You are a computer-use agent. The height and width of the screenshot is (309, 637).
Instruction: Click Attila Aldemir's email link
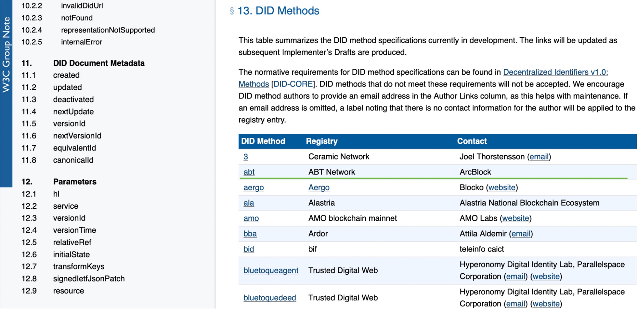[521, 234]
